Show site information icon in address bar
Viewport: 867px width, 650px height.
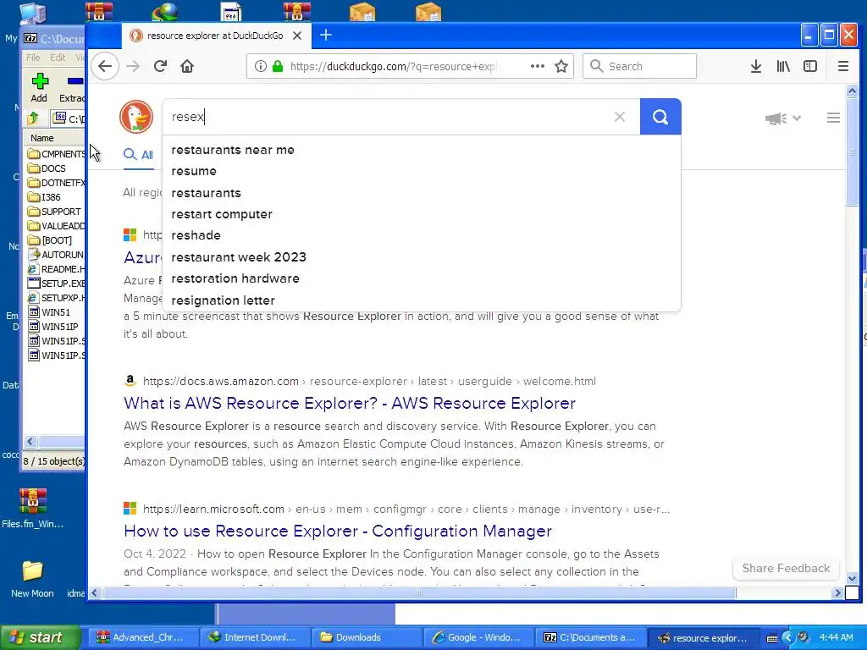(261, 66)
